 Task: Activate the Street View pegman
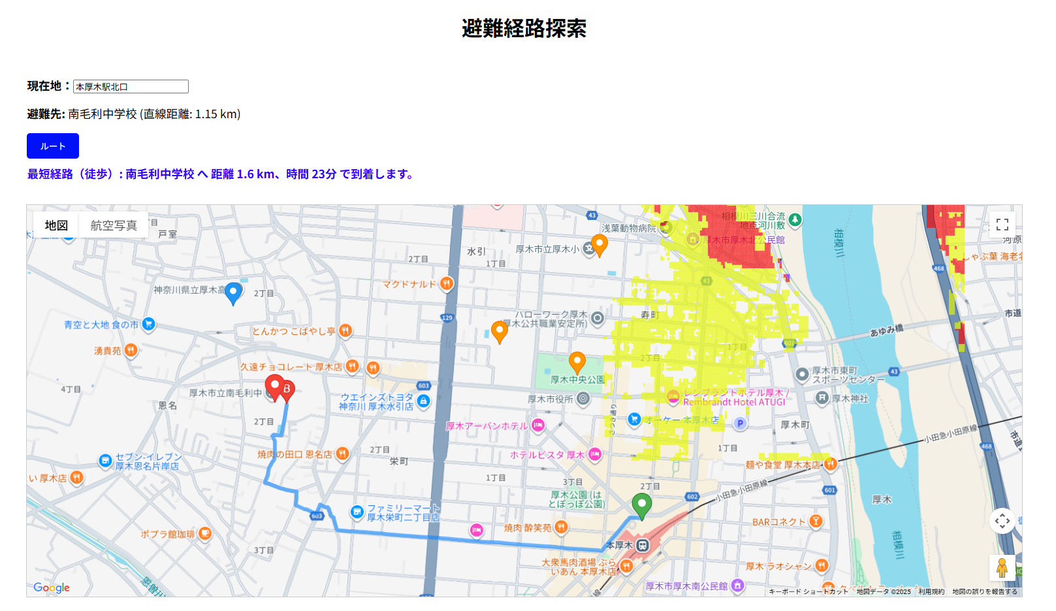click(1003, 569)
